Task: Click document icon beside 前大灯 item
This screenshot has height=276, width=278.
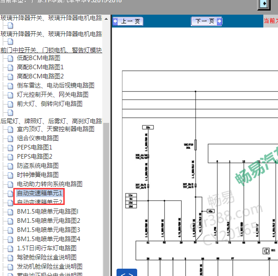Action: pyautogui.click(x=11, y=104)
